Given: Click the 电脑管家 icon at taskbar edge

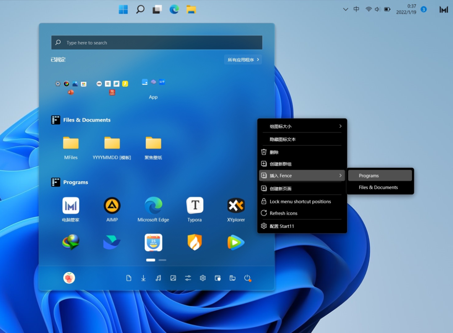Looking at the screenshot, I should pyautogui.click(x=444, y=10).
